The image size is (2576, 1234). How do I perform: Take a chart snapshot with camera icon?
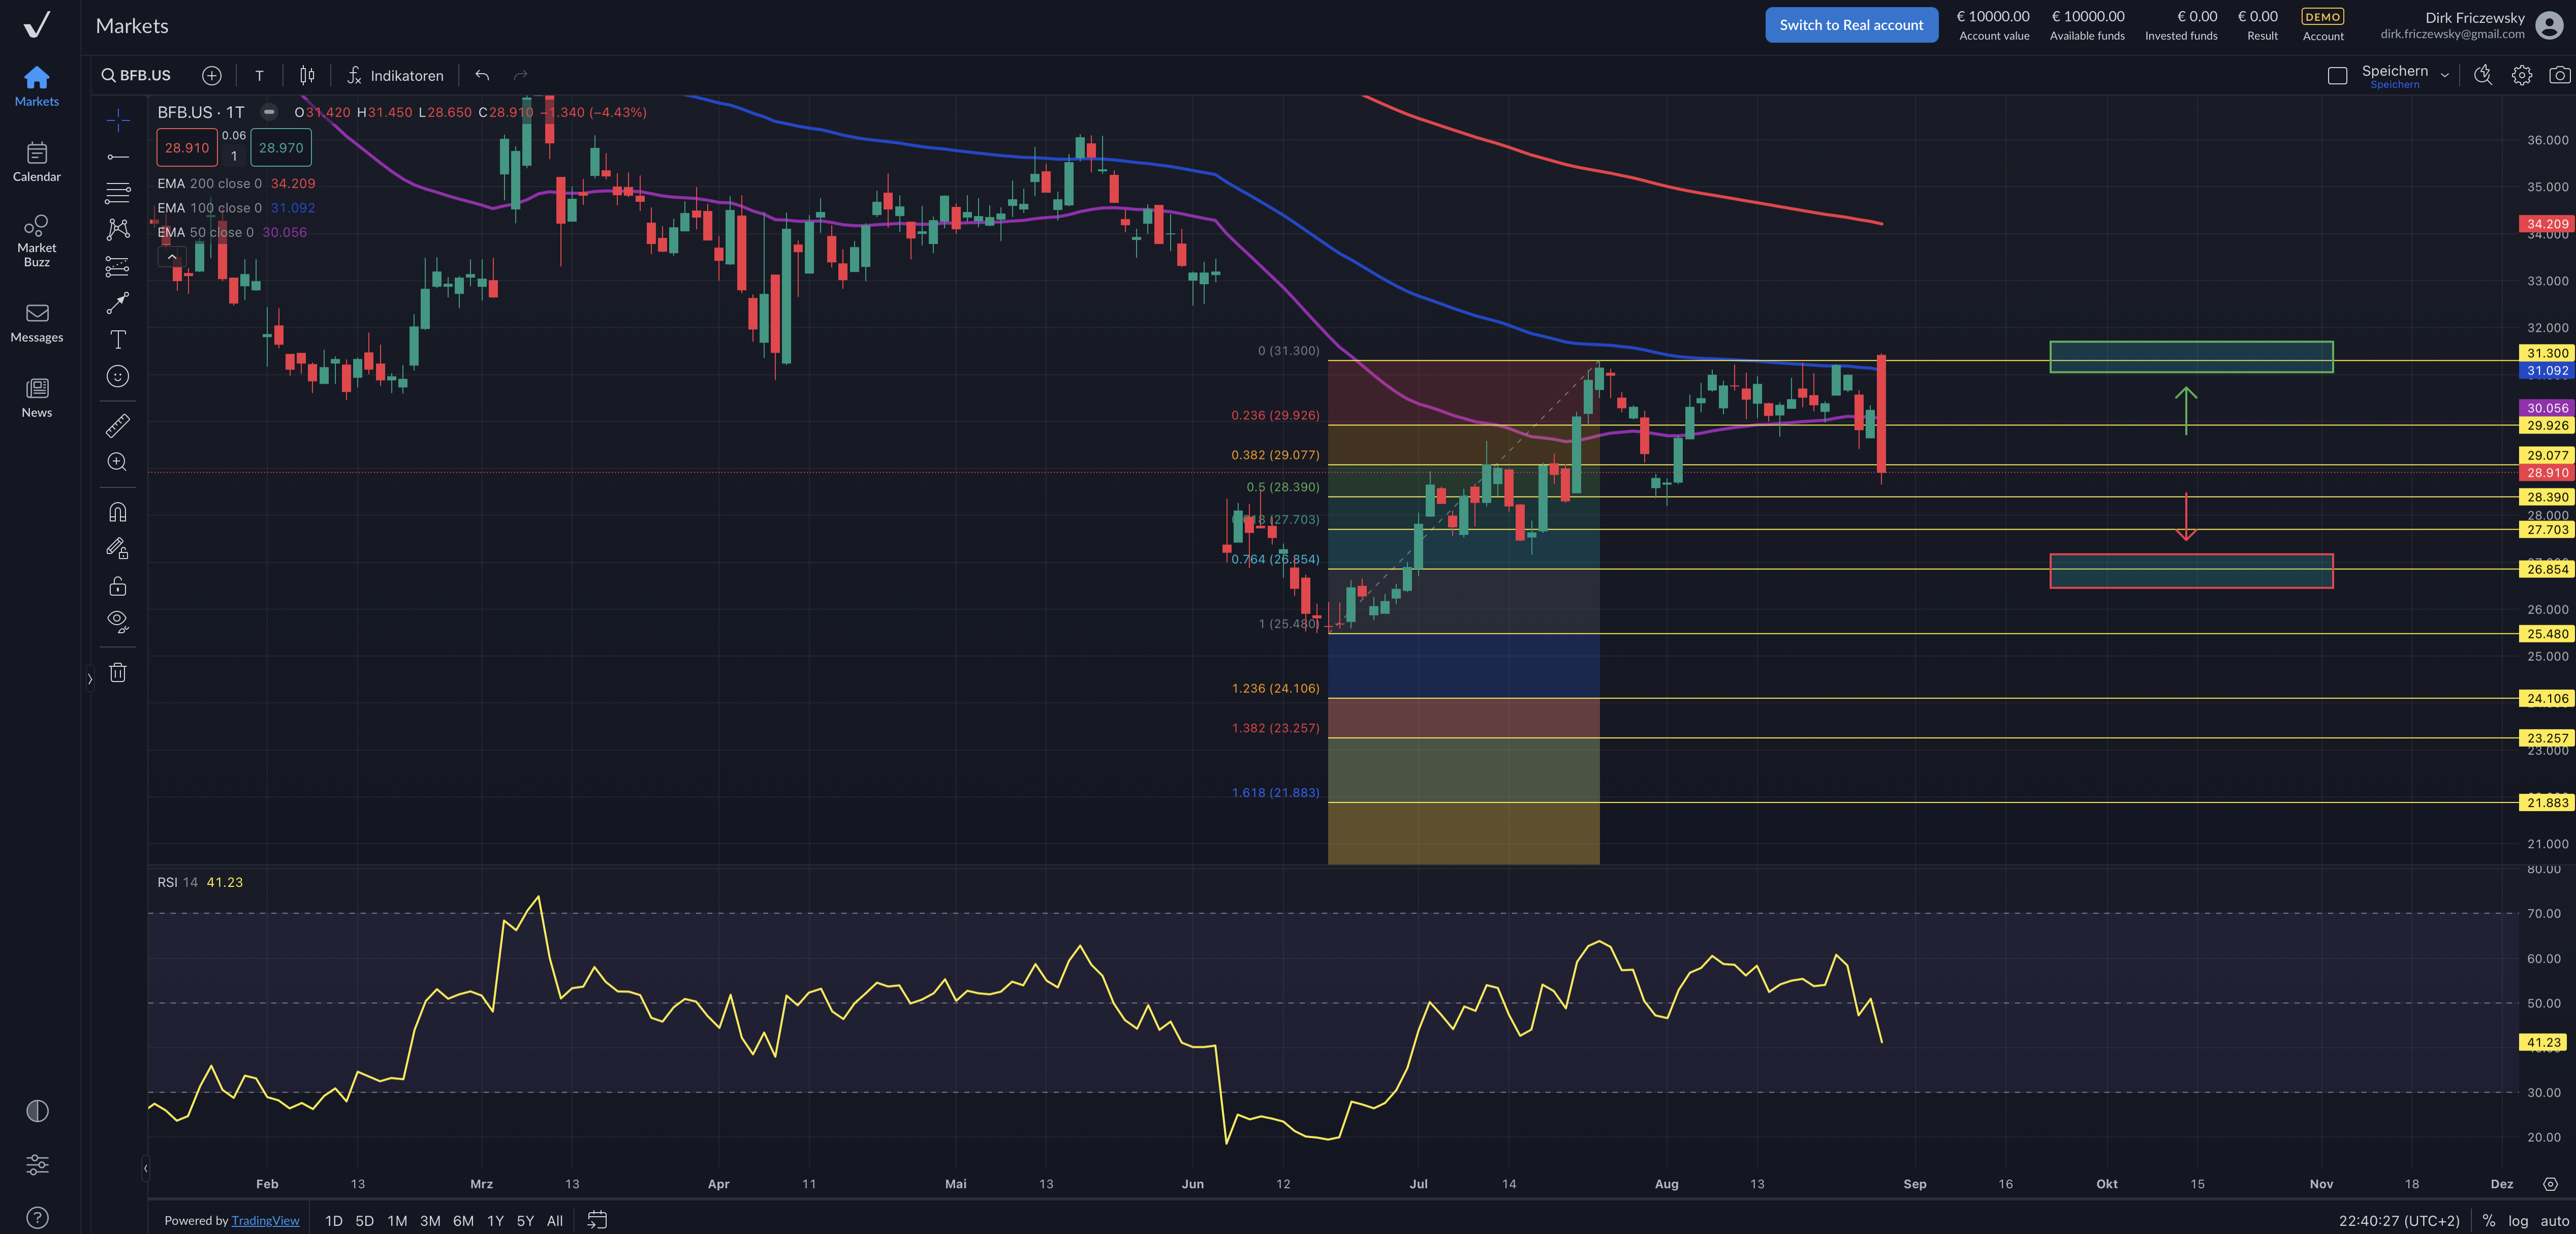(2559, 75)
